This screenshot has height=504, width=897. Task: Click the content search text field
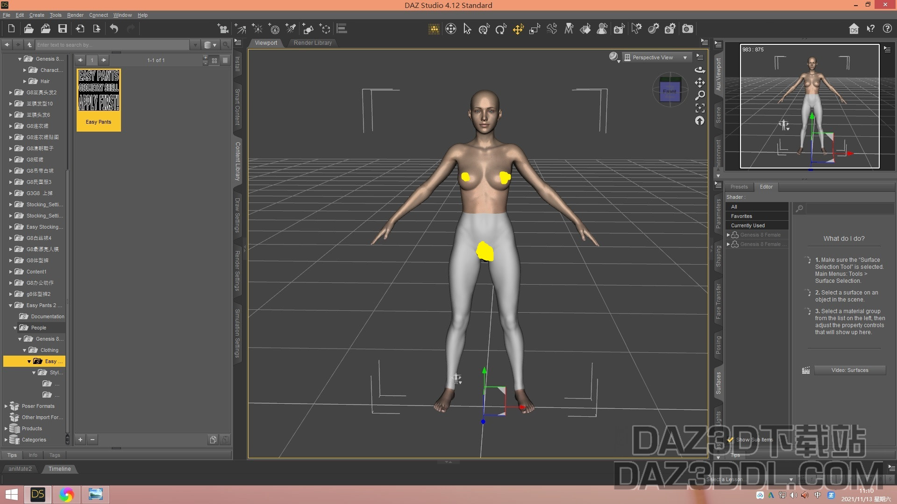coord(112,45)
